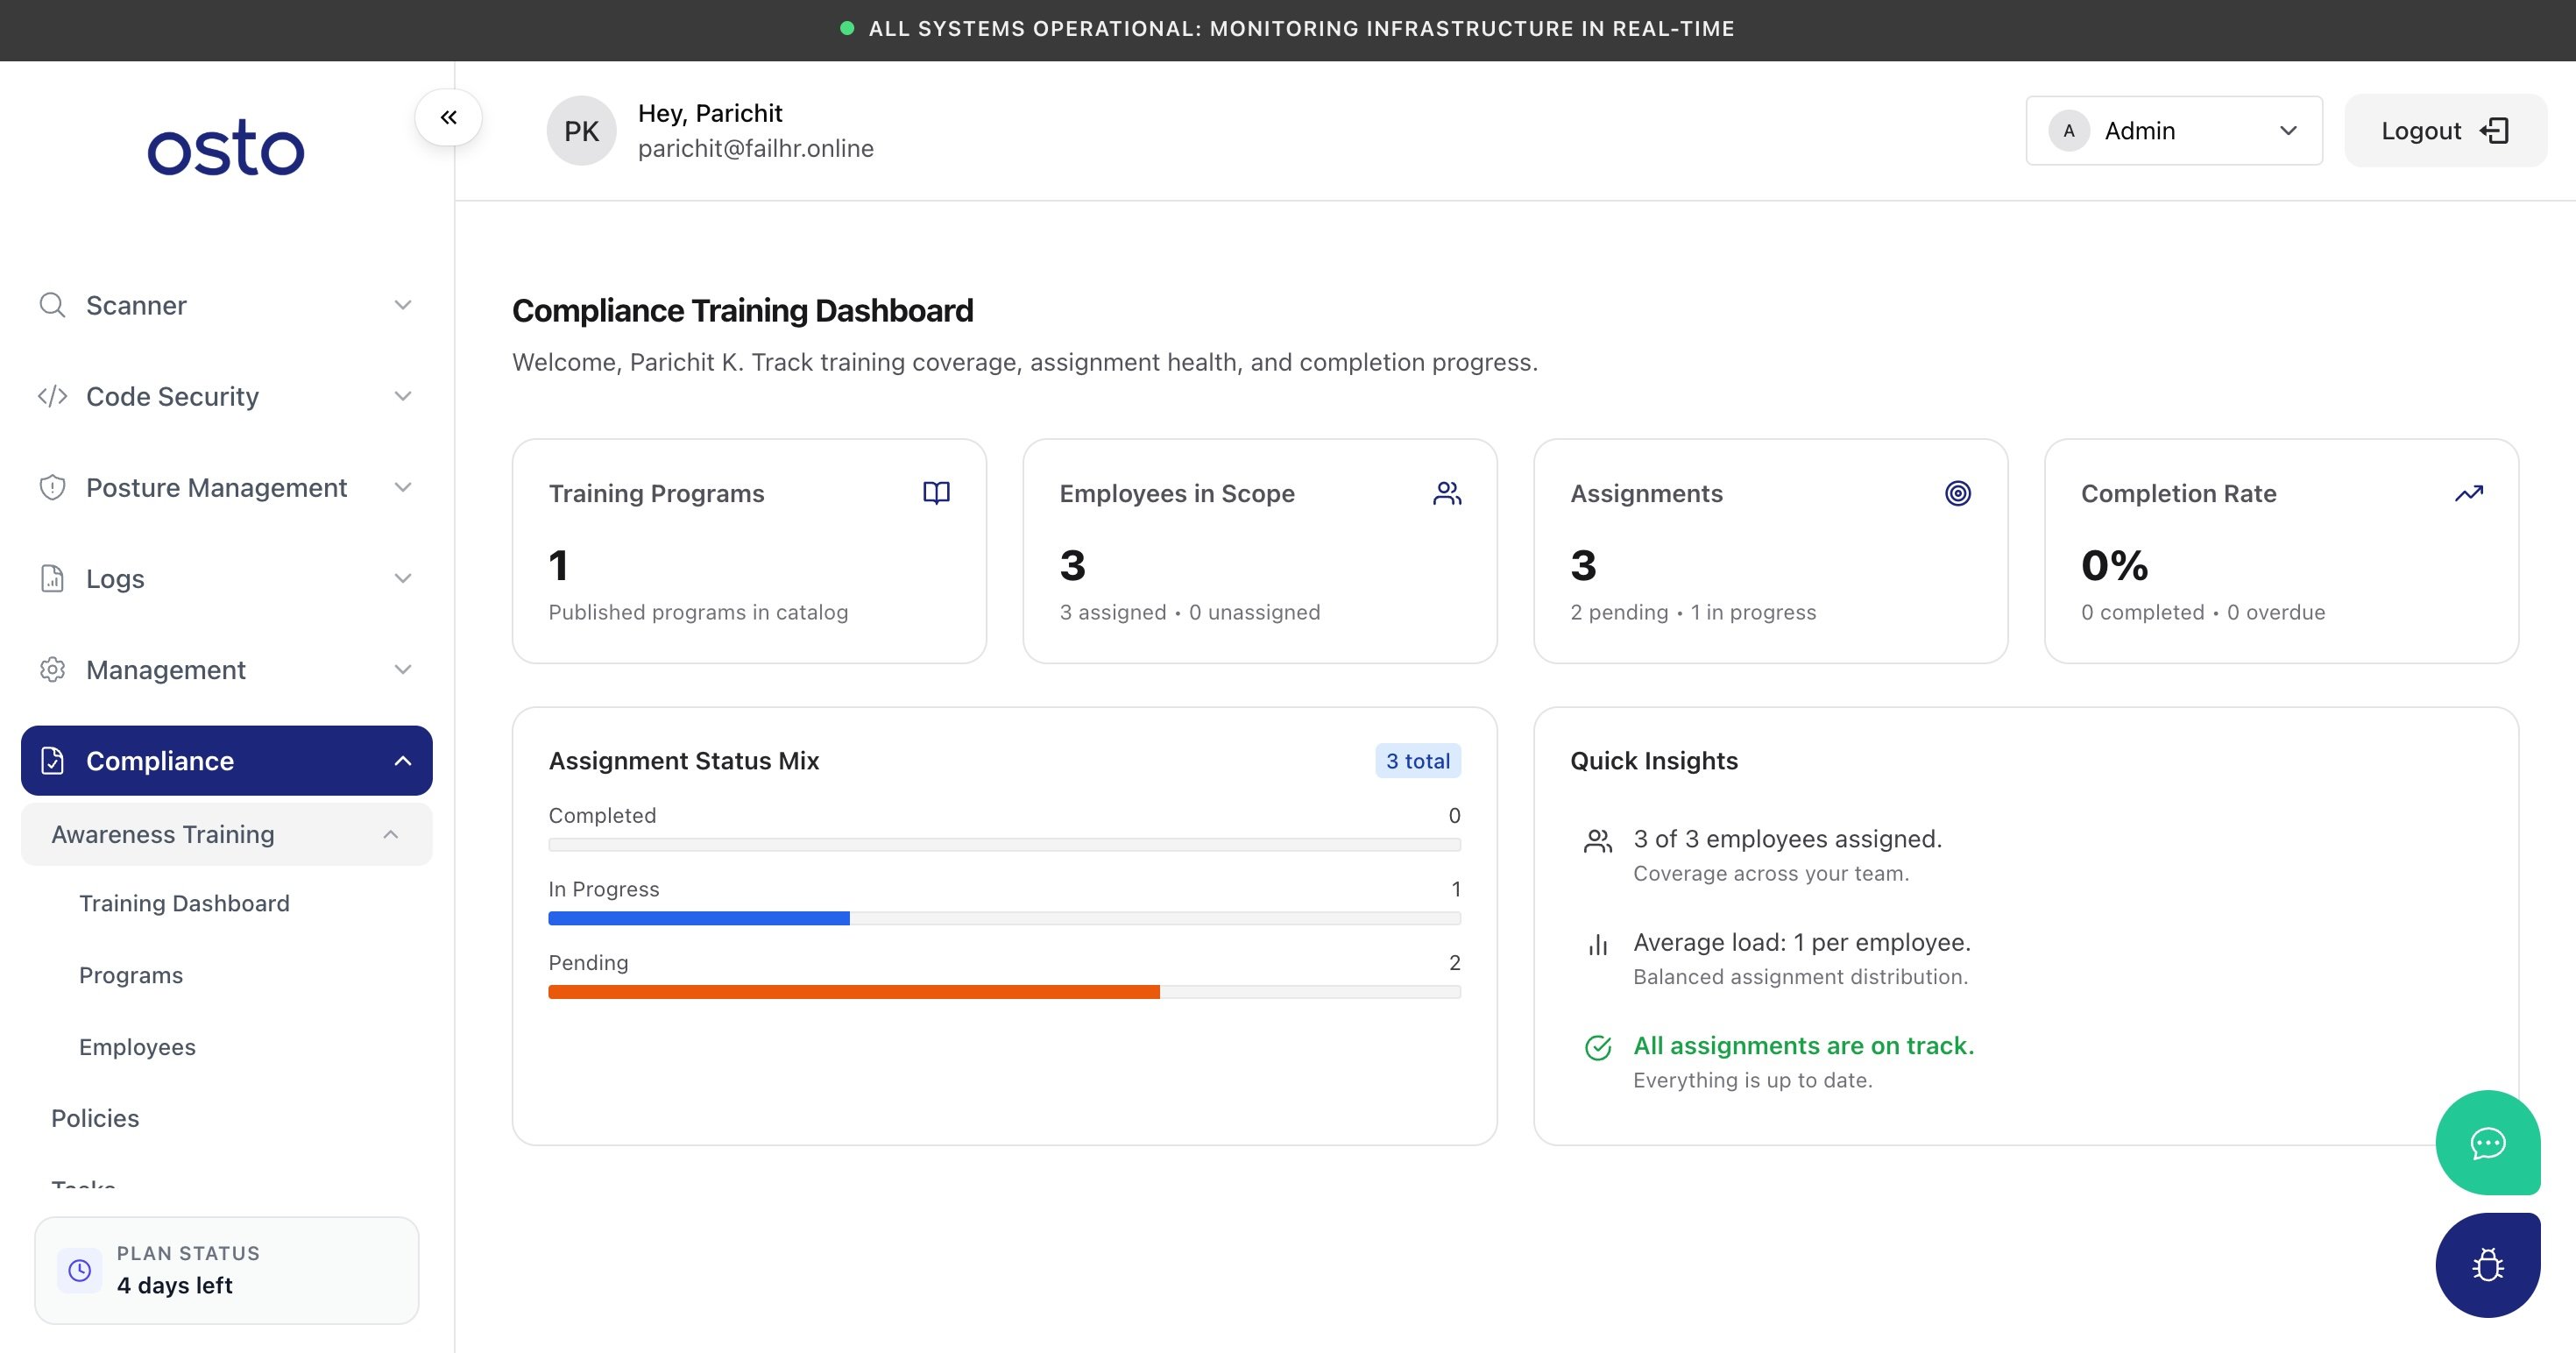The height and width of the screenshot is (1353, 2576).
Task: Go to Programs in sidebar
Action: click(x=131, y=975)
